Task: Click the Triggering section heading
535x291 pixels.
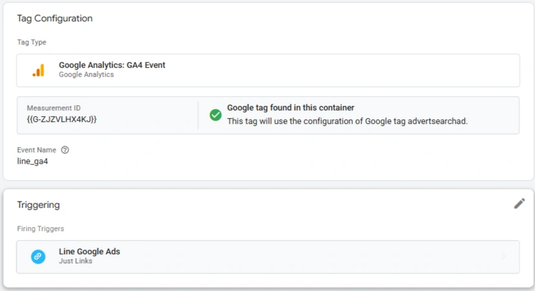Action: [38, 205]
